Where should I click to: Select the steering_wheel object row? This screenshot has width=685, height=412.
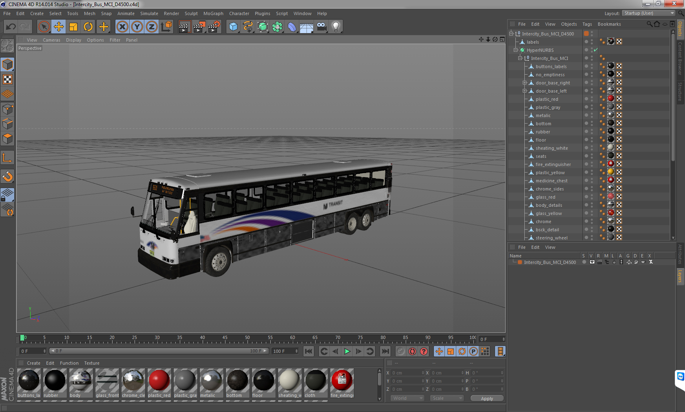click(x=552, y=238)
